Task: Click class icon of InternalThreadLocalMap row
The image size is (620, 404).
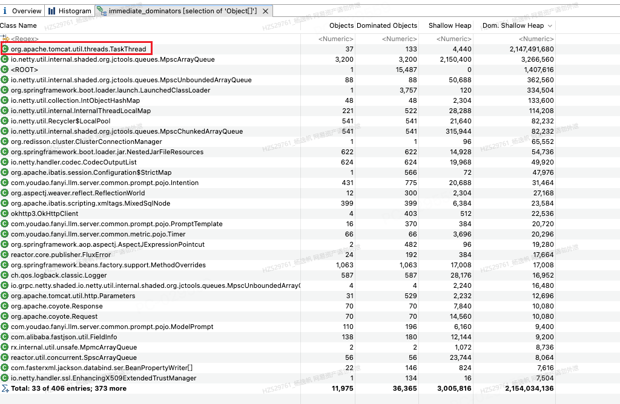Action: [5, 111]
